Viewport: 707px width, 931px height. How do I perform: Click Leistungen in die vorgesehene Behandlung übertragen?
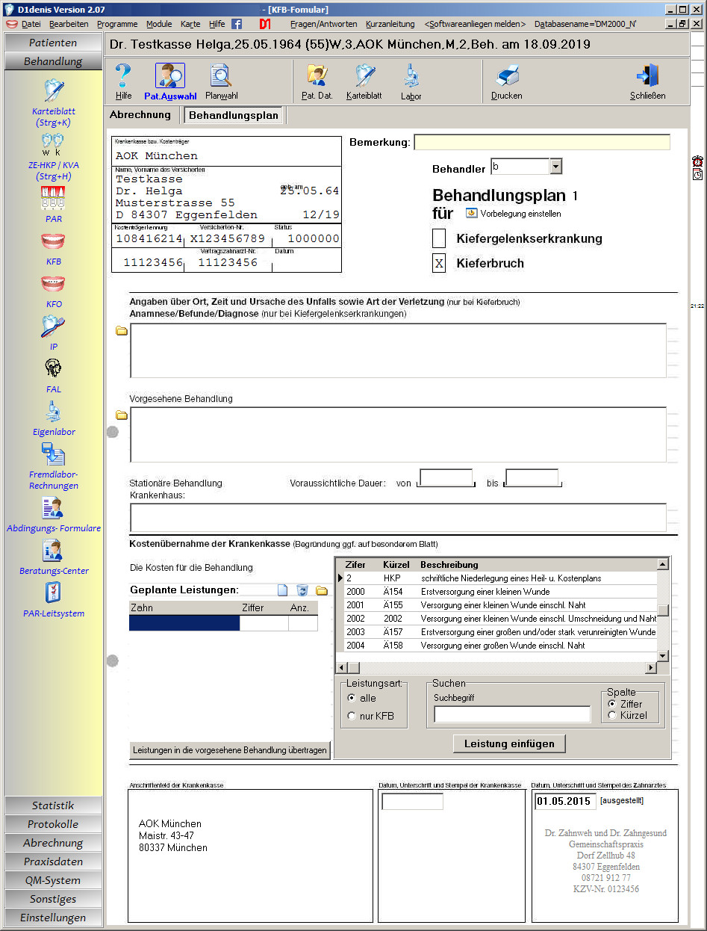point(230,750)
